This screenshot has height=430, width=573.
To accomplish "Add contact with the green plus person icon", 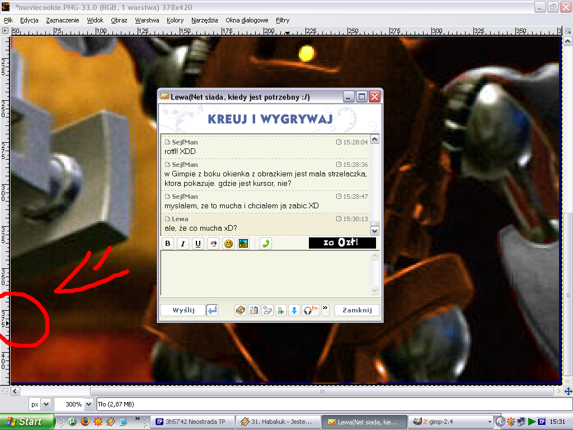I will [281, 310].
